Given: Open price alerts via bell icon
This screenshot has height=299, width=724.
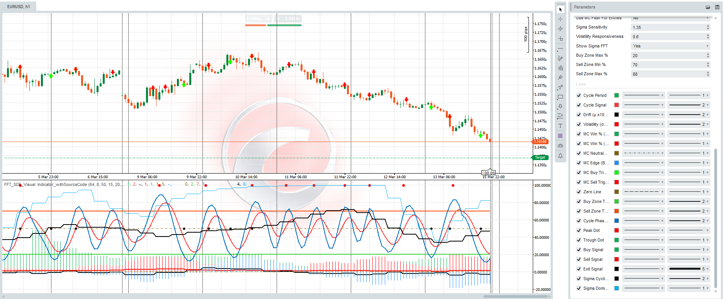Looking at the screenshot, I should [x=560, y=156].
